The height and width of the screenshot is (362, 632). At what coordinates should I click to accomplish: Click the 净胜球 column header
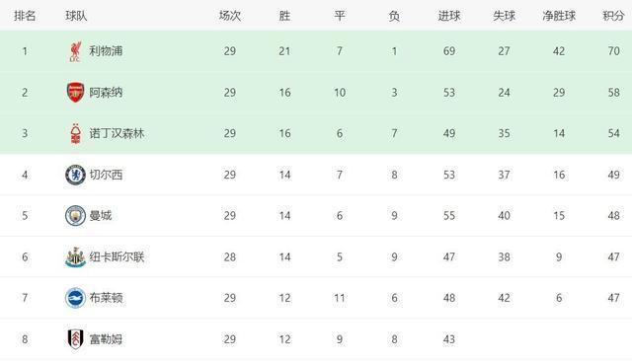[559, 16]
